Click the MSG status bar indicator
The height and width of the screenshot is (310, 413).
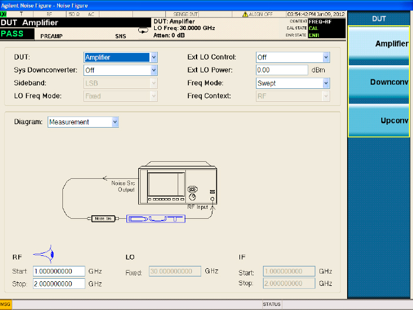pyautogui.click(x=5, y=305)
